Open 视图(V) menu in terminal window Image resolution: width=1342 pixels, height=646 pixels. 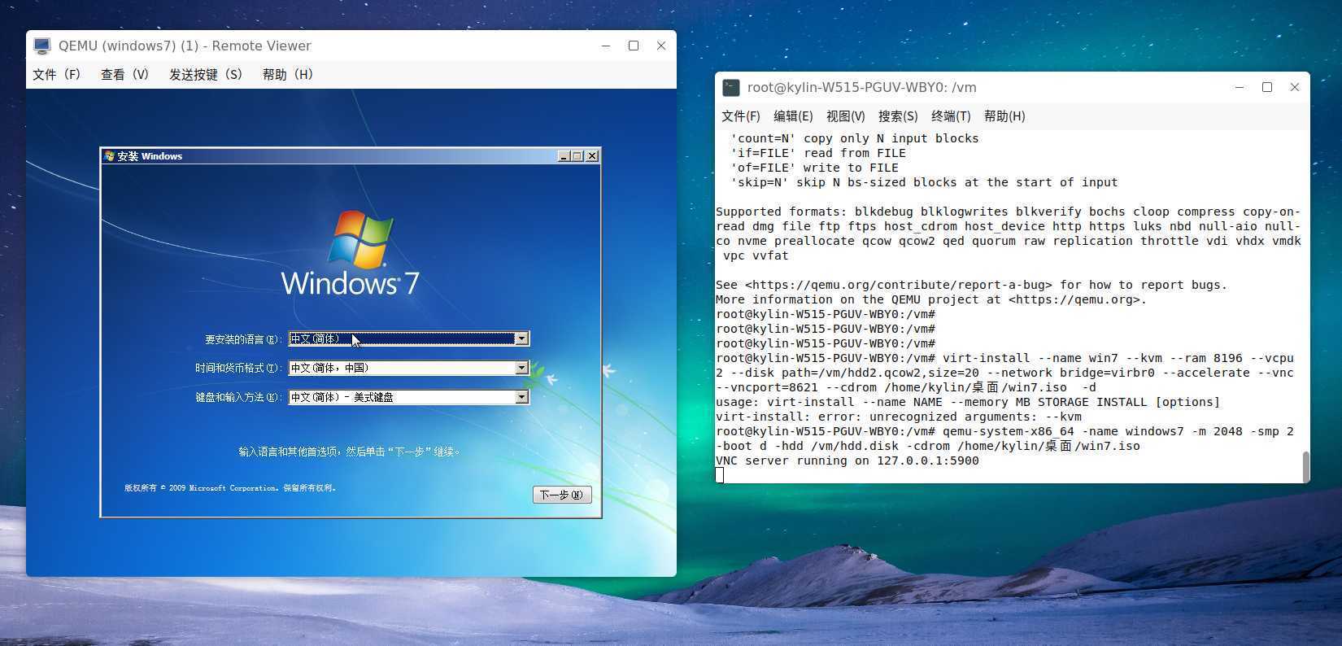846,116
